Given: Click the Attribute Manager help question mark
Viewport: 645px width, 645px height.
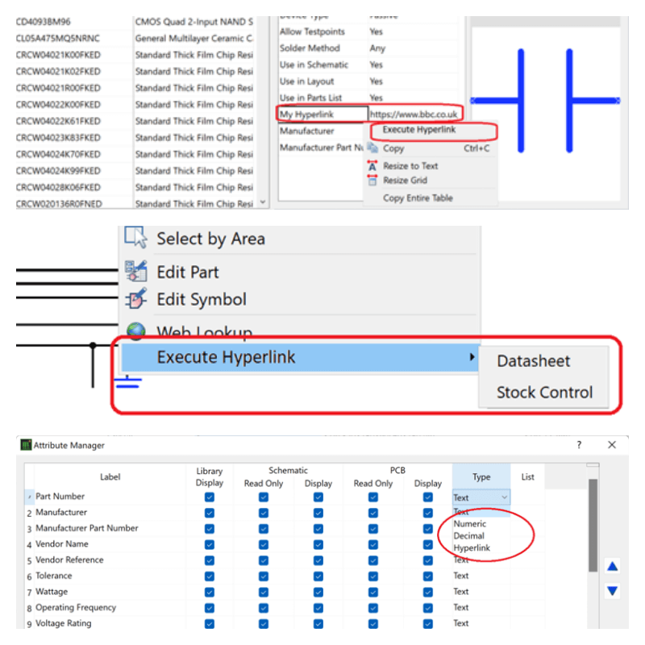Looking at the screenshot, I should coord(579,445).
